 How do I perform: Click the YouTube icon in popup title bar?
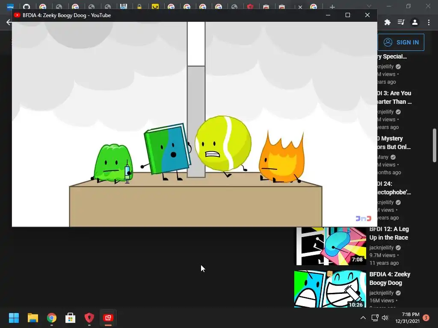[x=17, y=15]
